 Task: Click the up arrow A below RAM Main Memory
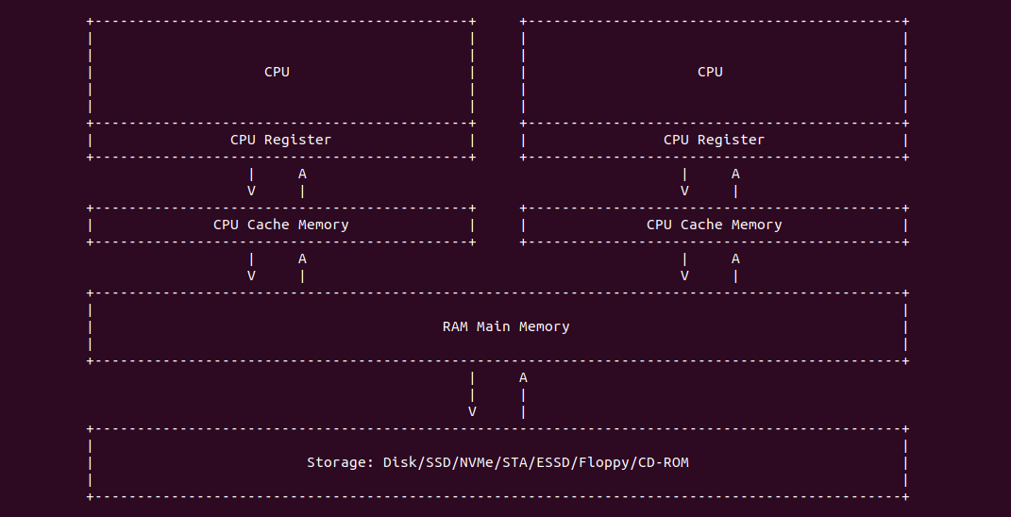tap(523, 377)
